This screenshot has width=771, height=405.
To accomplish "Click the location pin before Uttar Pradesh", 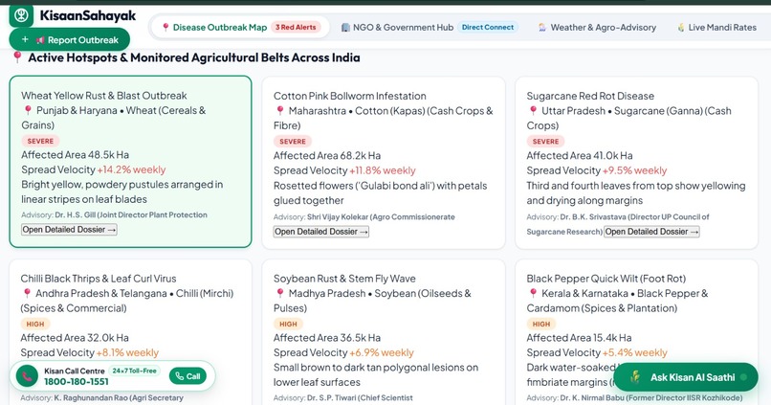I will point(533,111).
